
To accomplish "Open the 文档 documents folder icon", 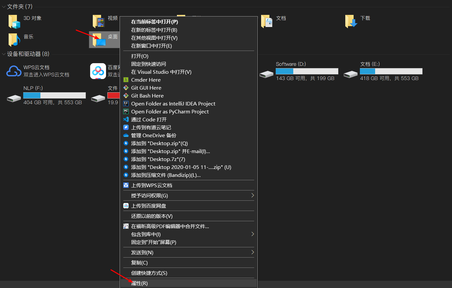I will (x=267, y=22).
